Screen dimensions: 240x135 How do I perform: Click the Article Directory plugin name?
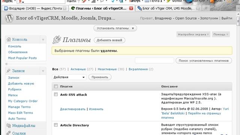[x=75, y=125]
